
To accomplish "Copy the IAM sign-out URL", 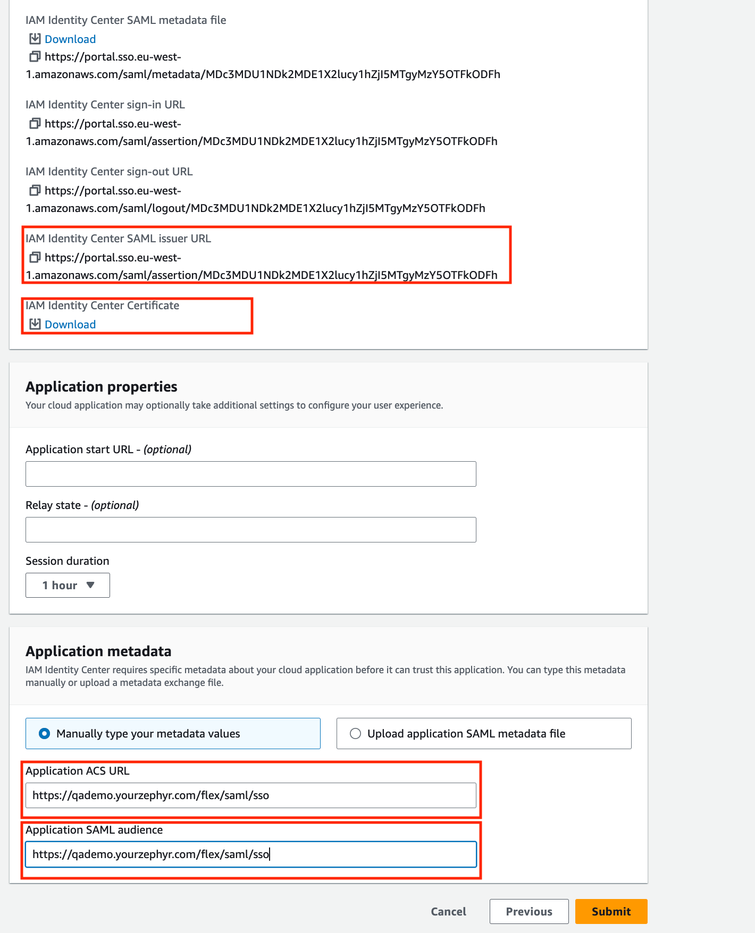I will [35, 190].
